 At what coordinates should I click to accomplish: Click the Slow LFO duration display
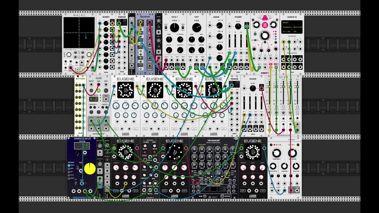(x=82, y=145)
